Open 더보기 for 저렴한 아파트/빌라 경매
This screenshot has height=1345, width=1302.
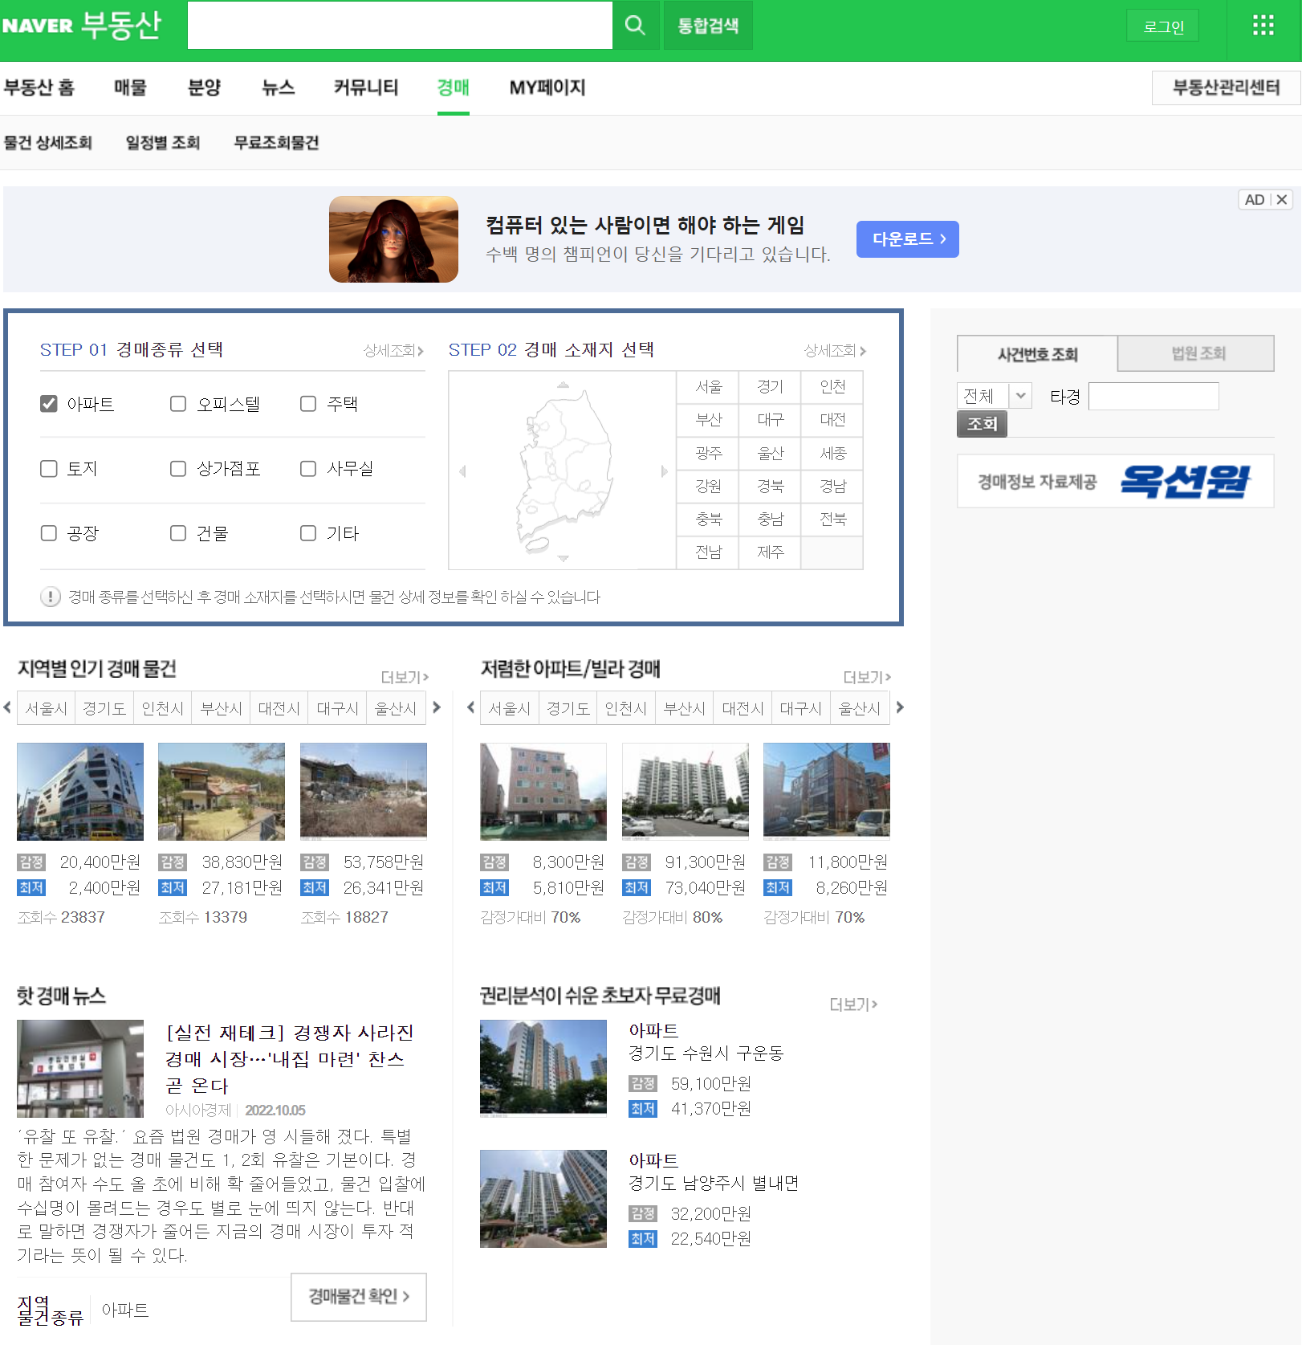click(864, 677)
